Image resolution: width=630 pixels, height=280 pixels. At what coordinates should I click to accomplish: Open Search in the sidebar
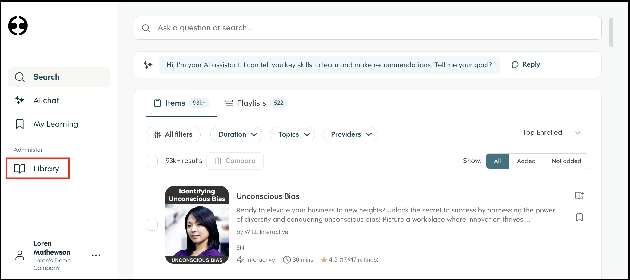[59, 77]
